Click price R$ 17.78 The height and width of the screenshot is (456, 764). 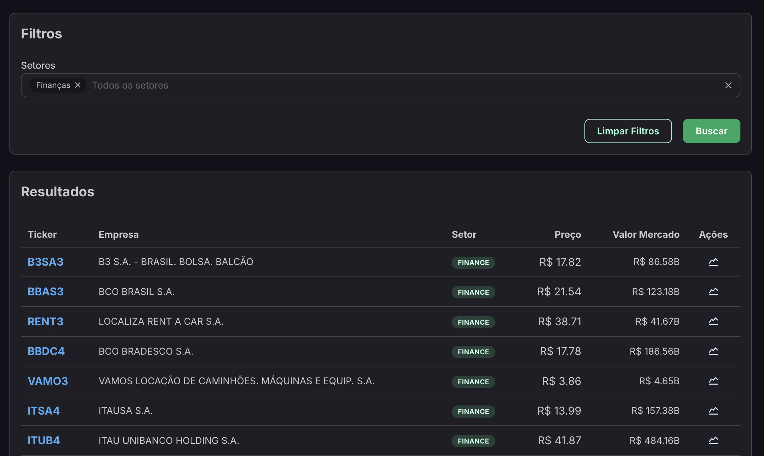[x=560, y=351]
